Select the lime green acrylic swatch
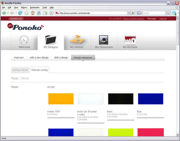This screenshot has height=141, width=180. tap(121, 132)
